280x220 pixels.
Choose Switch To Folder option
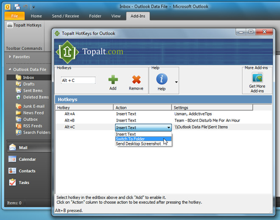click(x=143, y=139)
